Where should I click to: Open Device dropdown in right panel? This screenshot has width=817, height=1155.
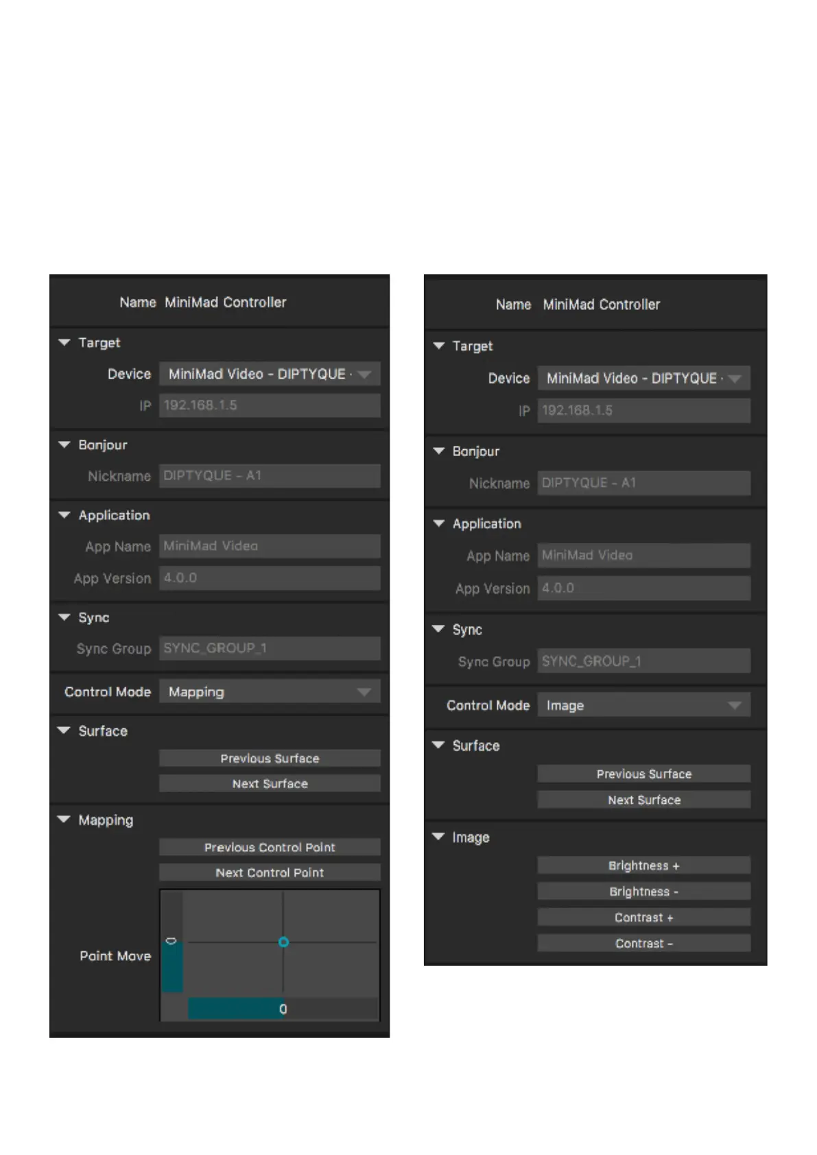(643, 378)
